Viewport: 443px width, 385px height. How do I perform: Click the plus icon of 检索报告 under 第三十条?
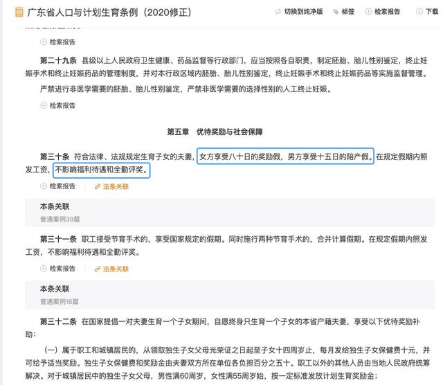(x=44, y=186)
